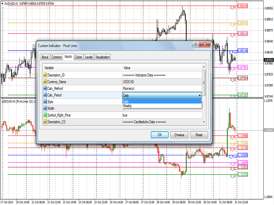Open the Calc_Period dropdown arrow
This screenshot has width=274, height=205.
pyautogui.click(x=200, y=95)
